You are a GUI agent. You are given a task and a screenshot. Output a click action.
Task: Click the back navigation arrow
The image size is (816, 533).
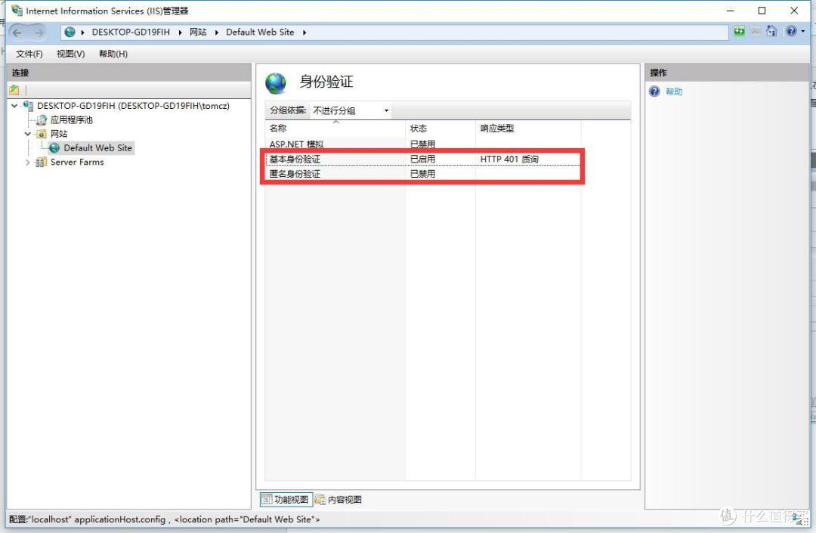18,33
